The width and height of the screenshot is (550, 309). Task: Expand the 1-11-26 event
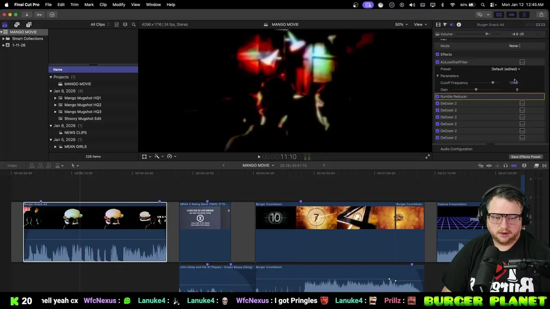[x=3, y=45]
